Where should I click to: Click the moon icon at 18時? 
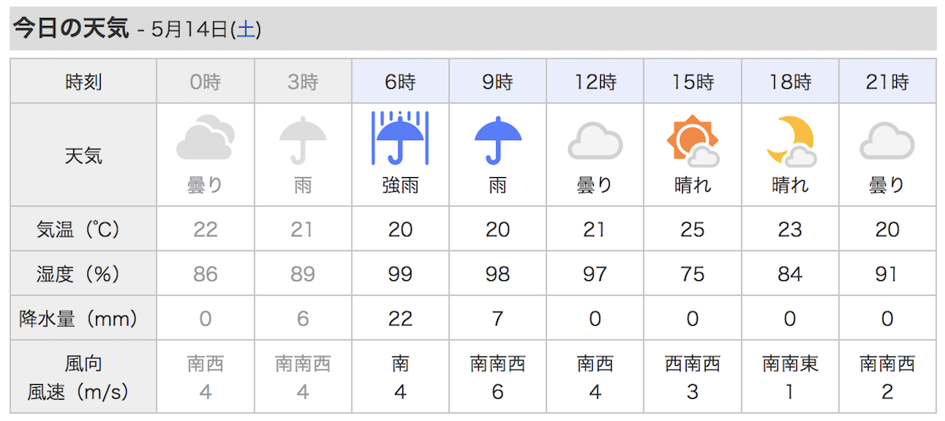[x=790, y=141]
